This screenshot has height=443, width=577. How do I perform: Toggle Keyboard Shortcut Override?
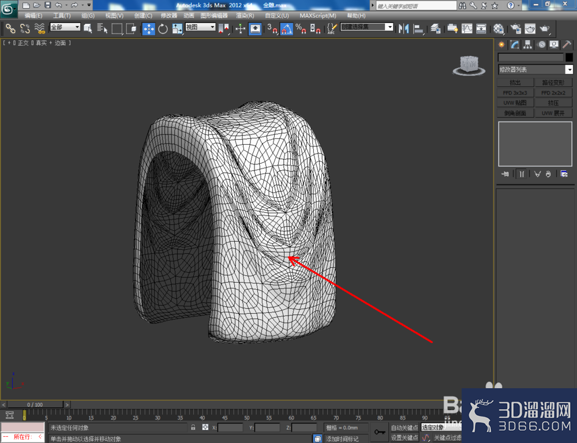(x=255, y=28)
